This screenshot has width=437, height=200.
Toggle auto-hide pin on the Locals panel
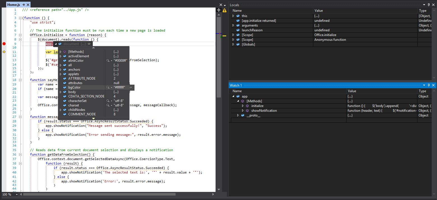(x=428, y=5)
